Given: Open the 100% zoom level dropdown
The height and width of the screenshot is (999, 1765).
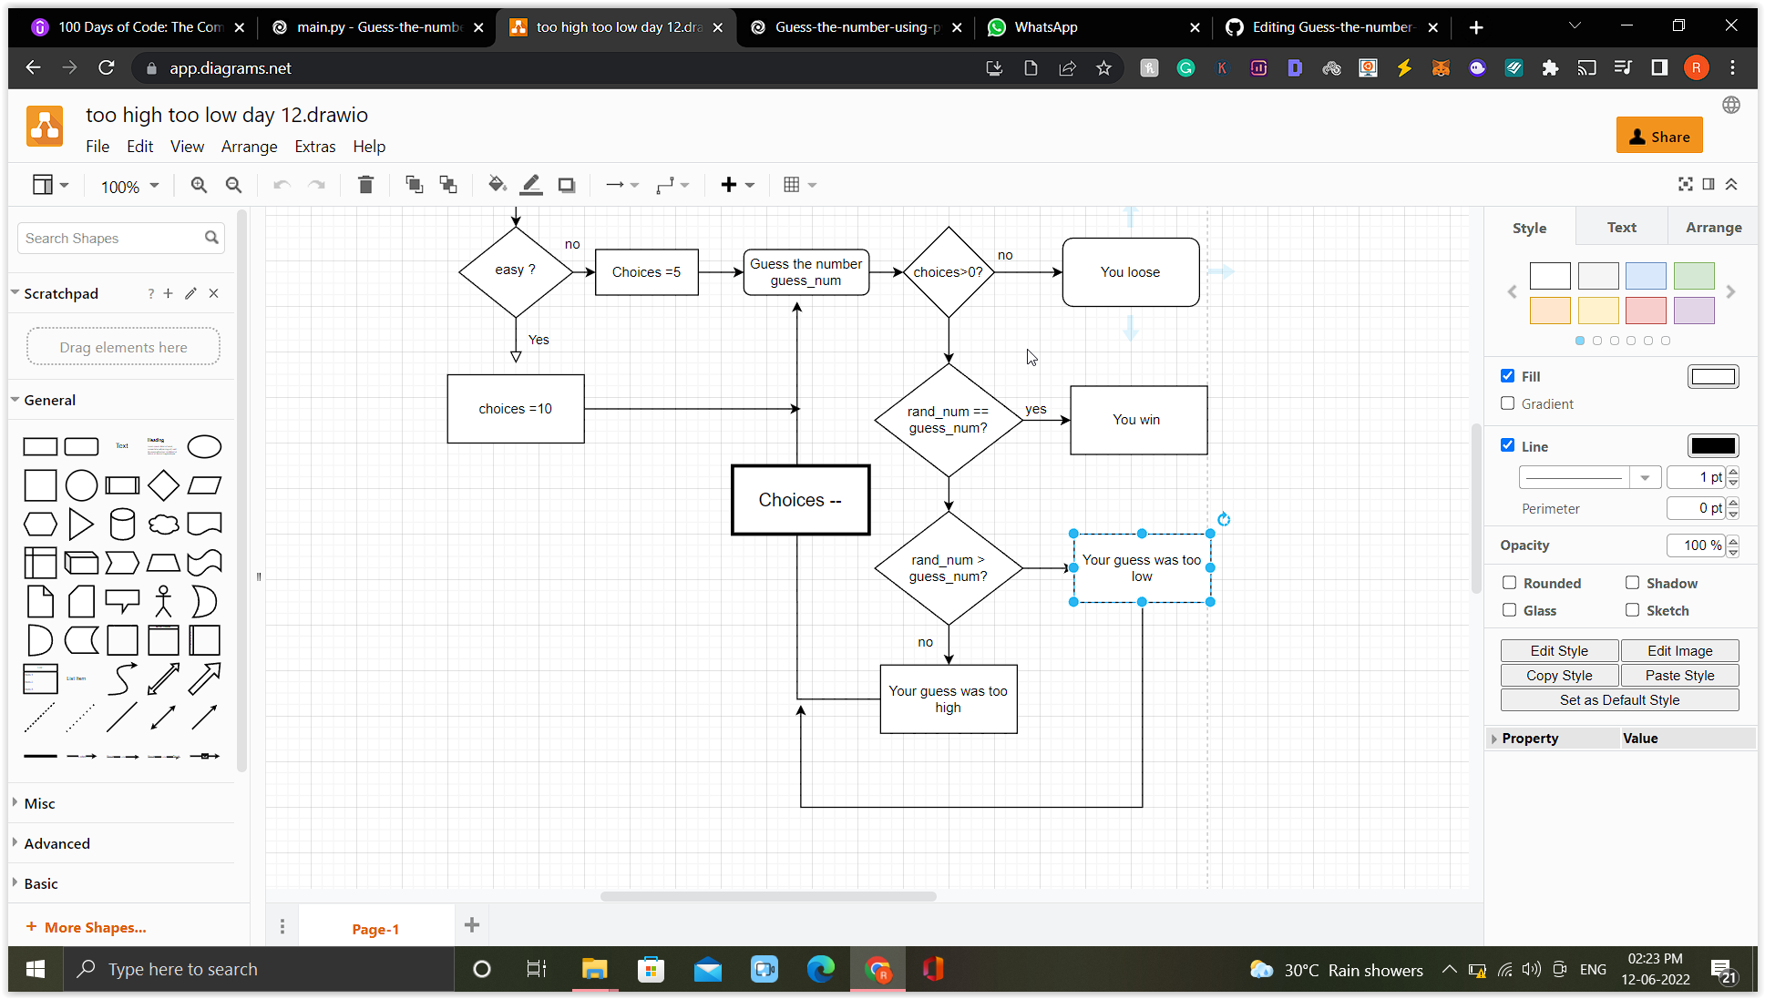Looking at the screenshot, I should 129,186.
